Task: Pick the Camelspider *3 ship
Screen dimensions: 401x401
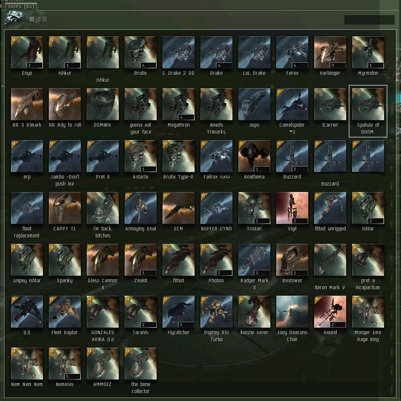Action: click(x=292, y=104)
